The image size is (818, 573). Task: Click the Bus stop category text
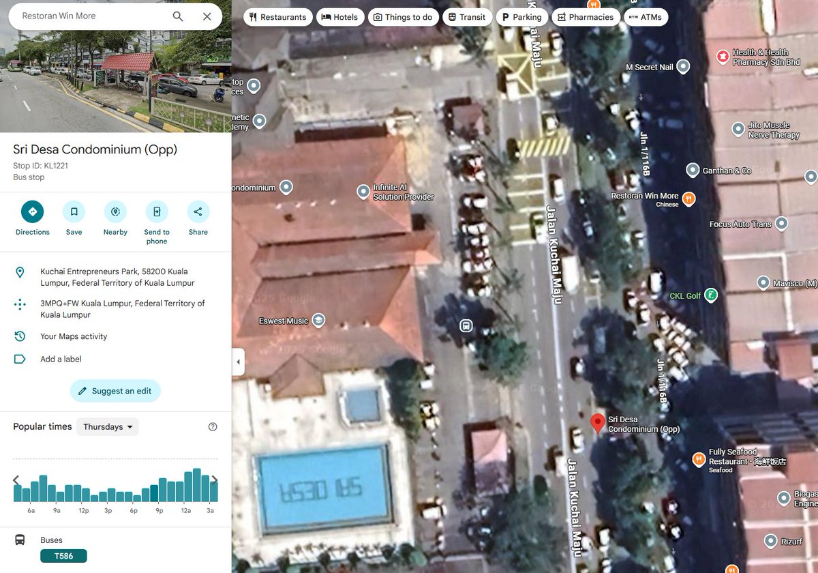[29, 177]
